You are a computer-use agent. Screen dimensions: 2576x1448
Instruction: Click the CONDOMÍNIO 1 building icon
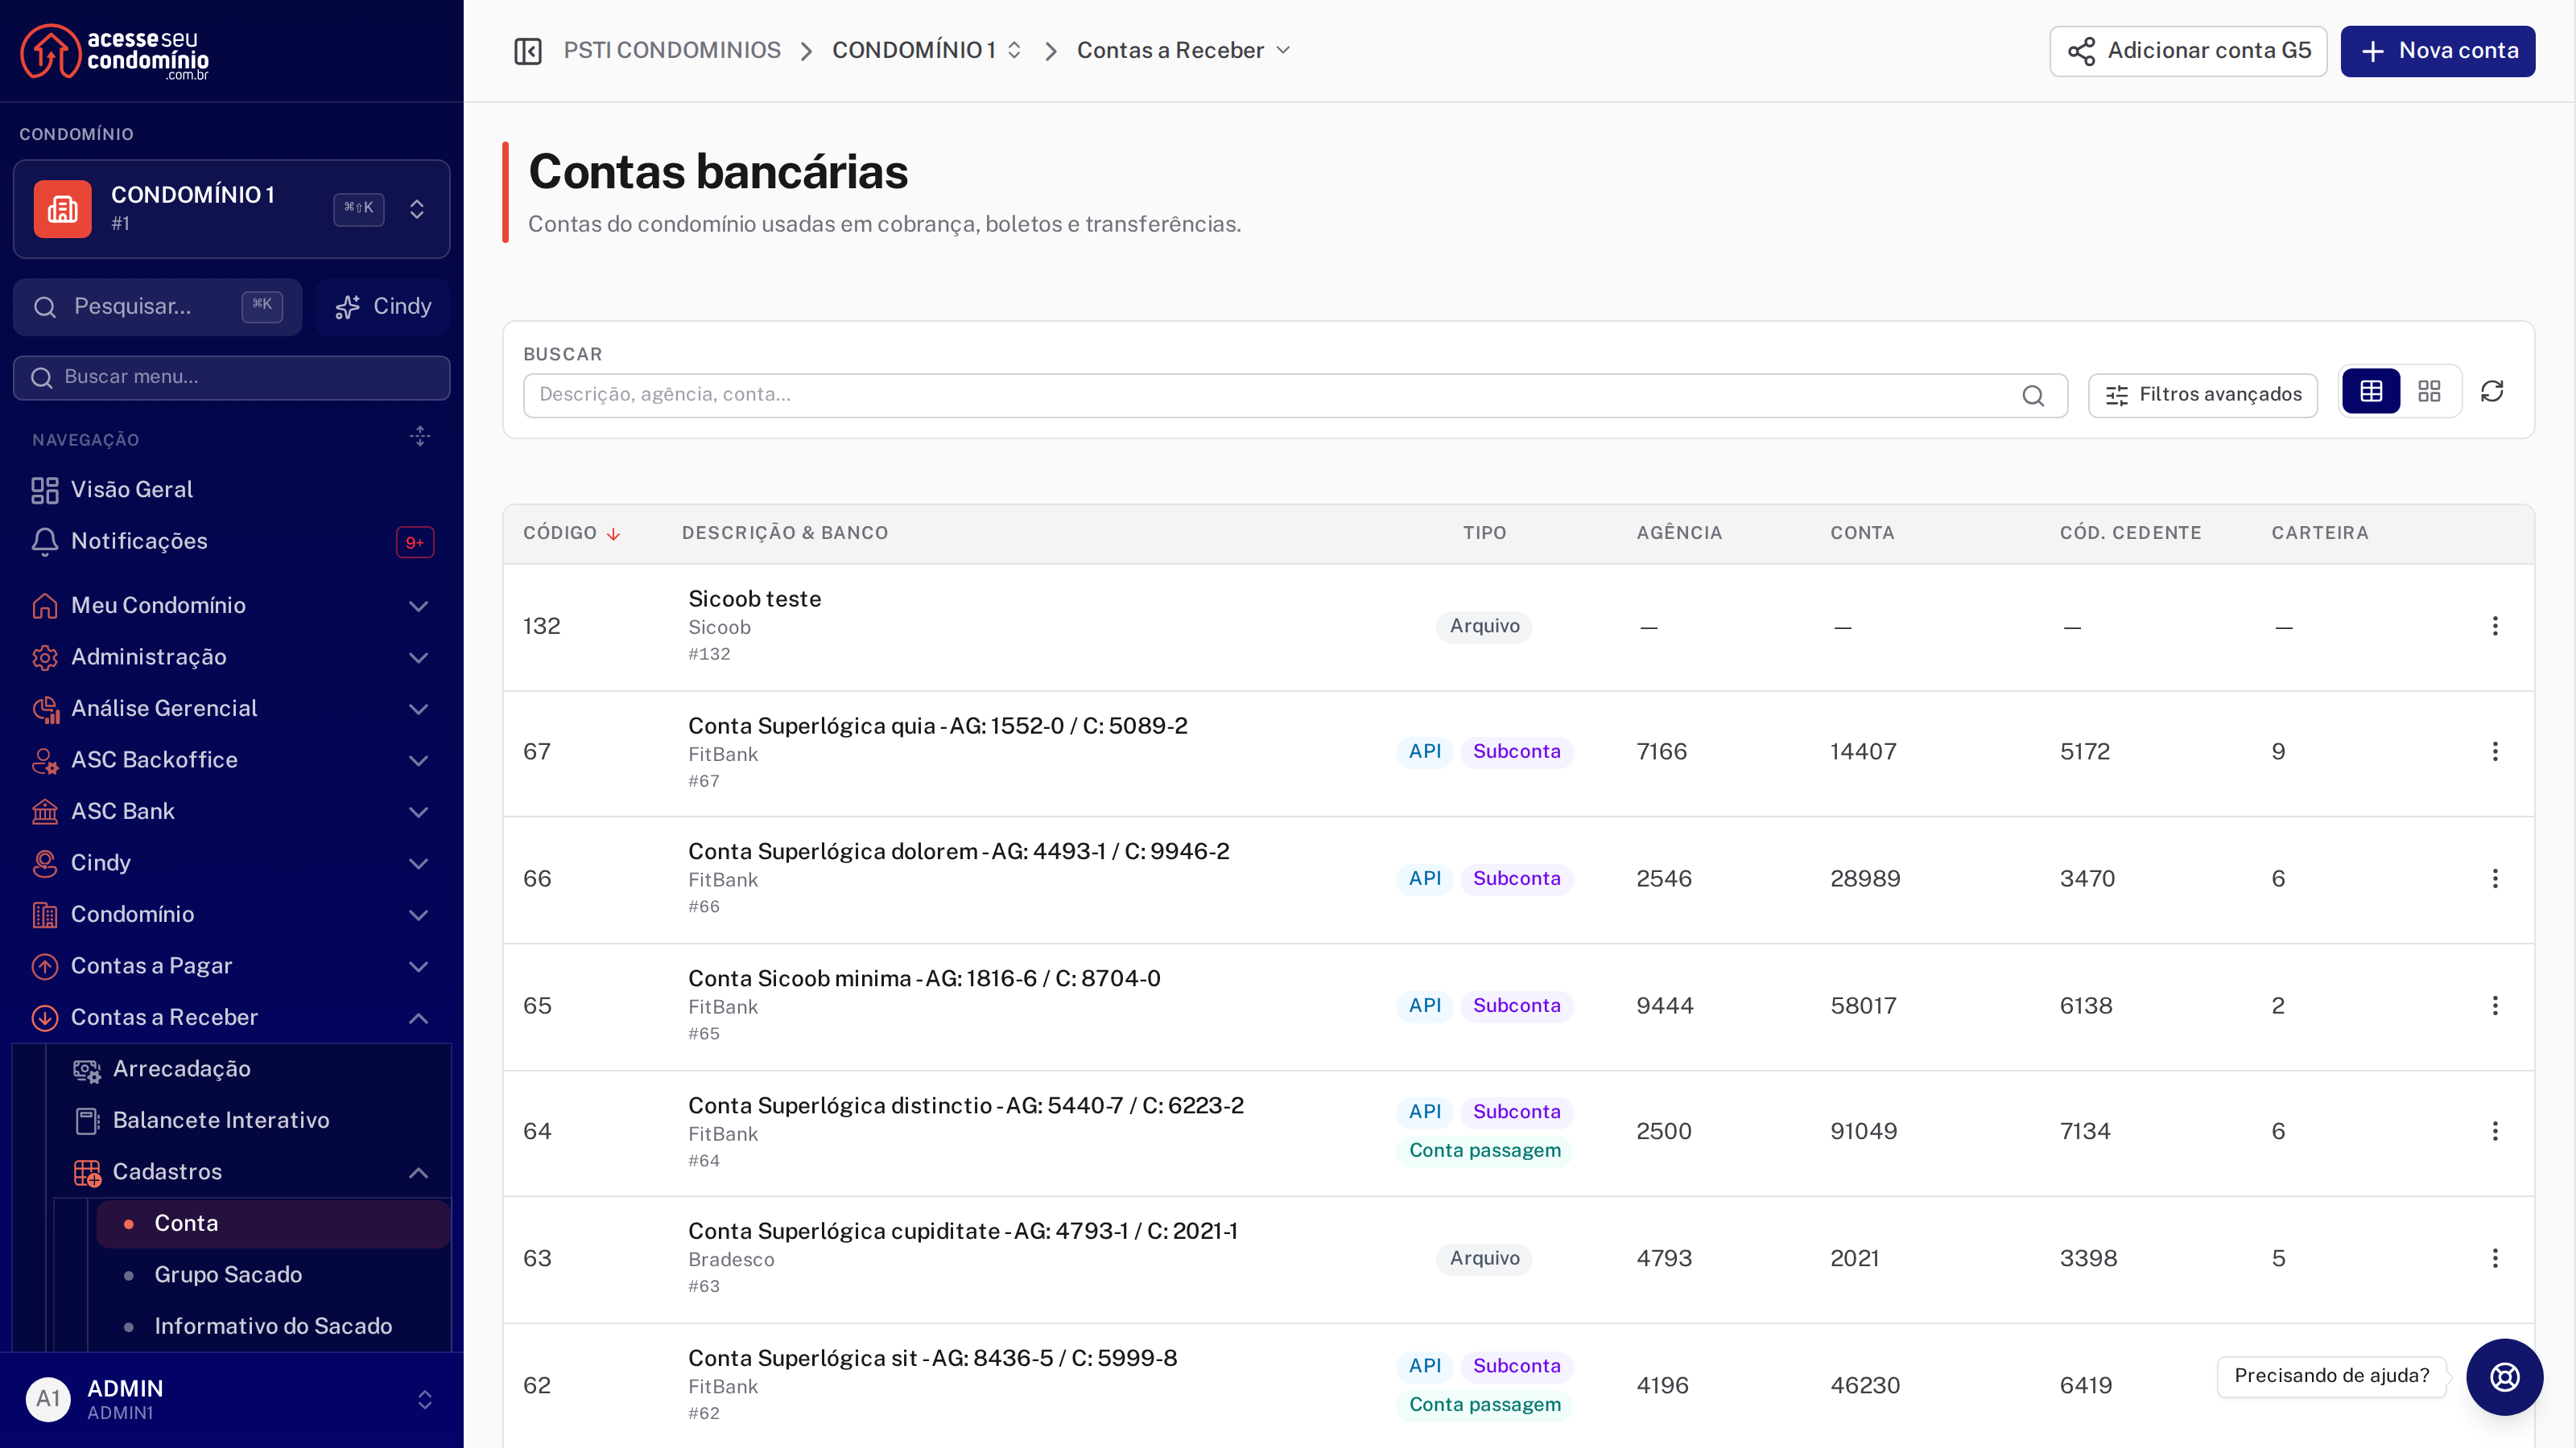click(x=62, y=209)
